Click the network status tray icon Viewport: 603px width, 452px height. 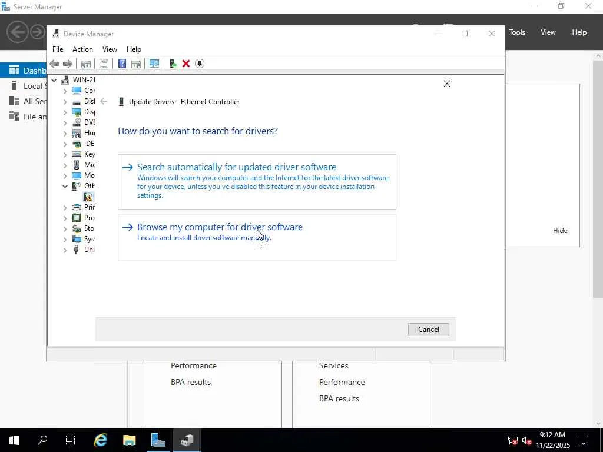click(513, 440)
